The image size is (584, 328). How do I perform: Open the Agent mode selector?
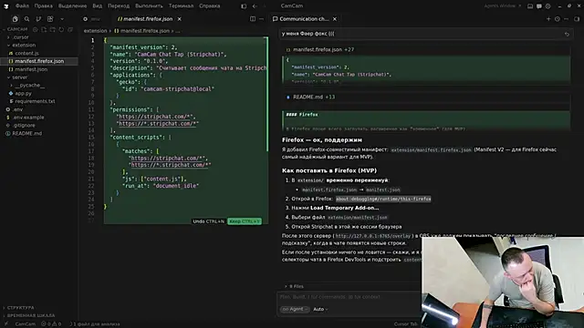pyautogui.click(x=295, y=309)
